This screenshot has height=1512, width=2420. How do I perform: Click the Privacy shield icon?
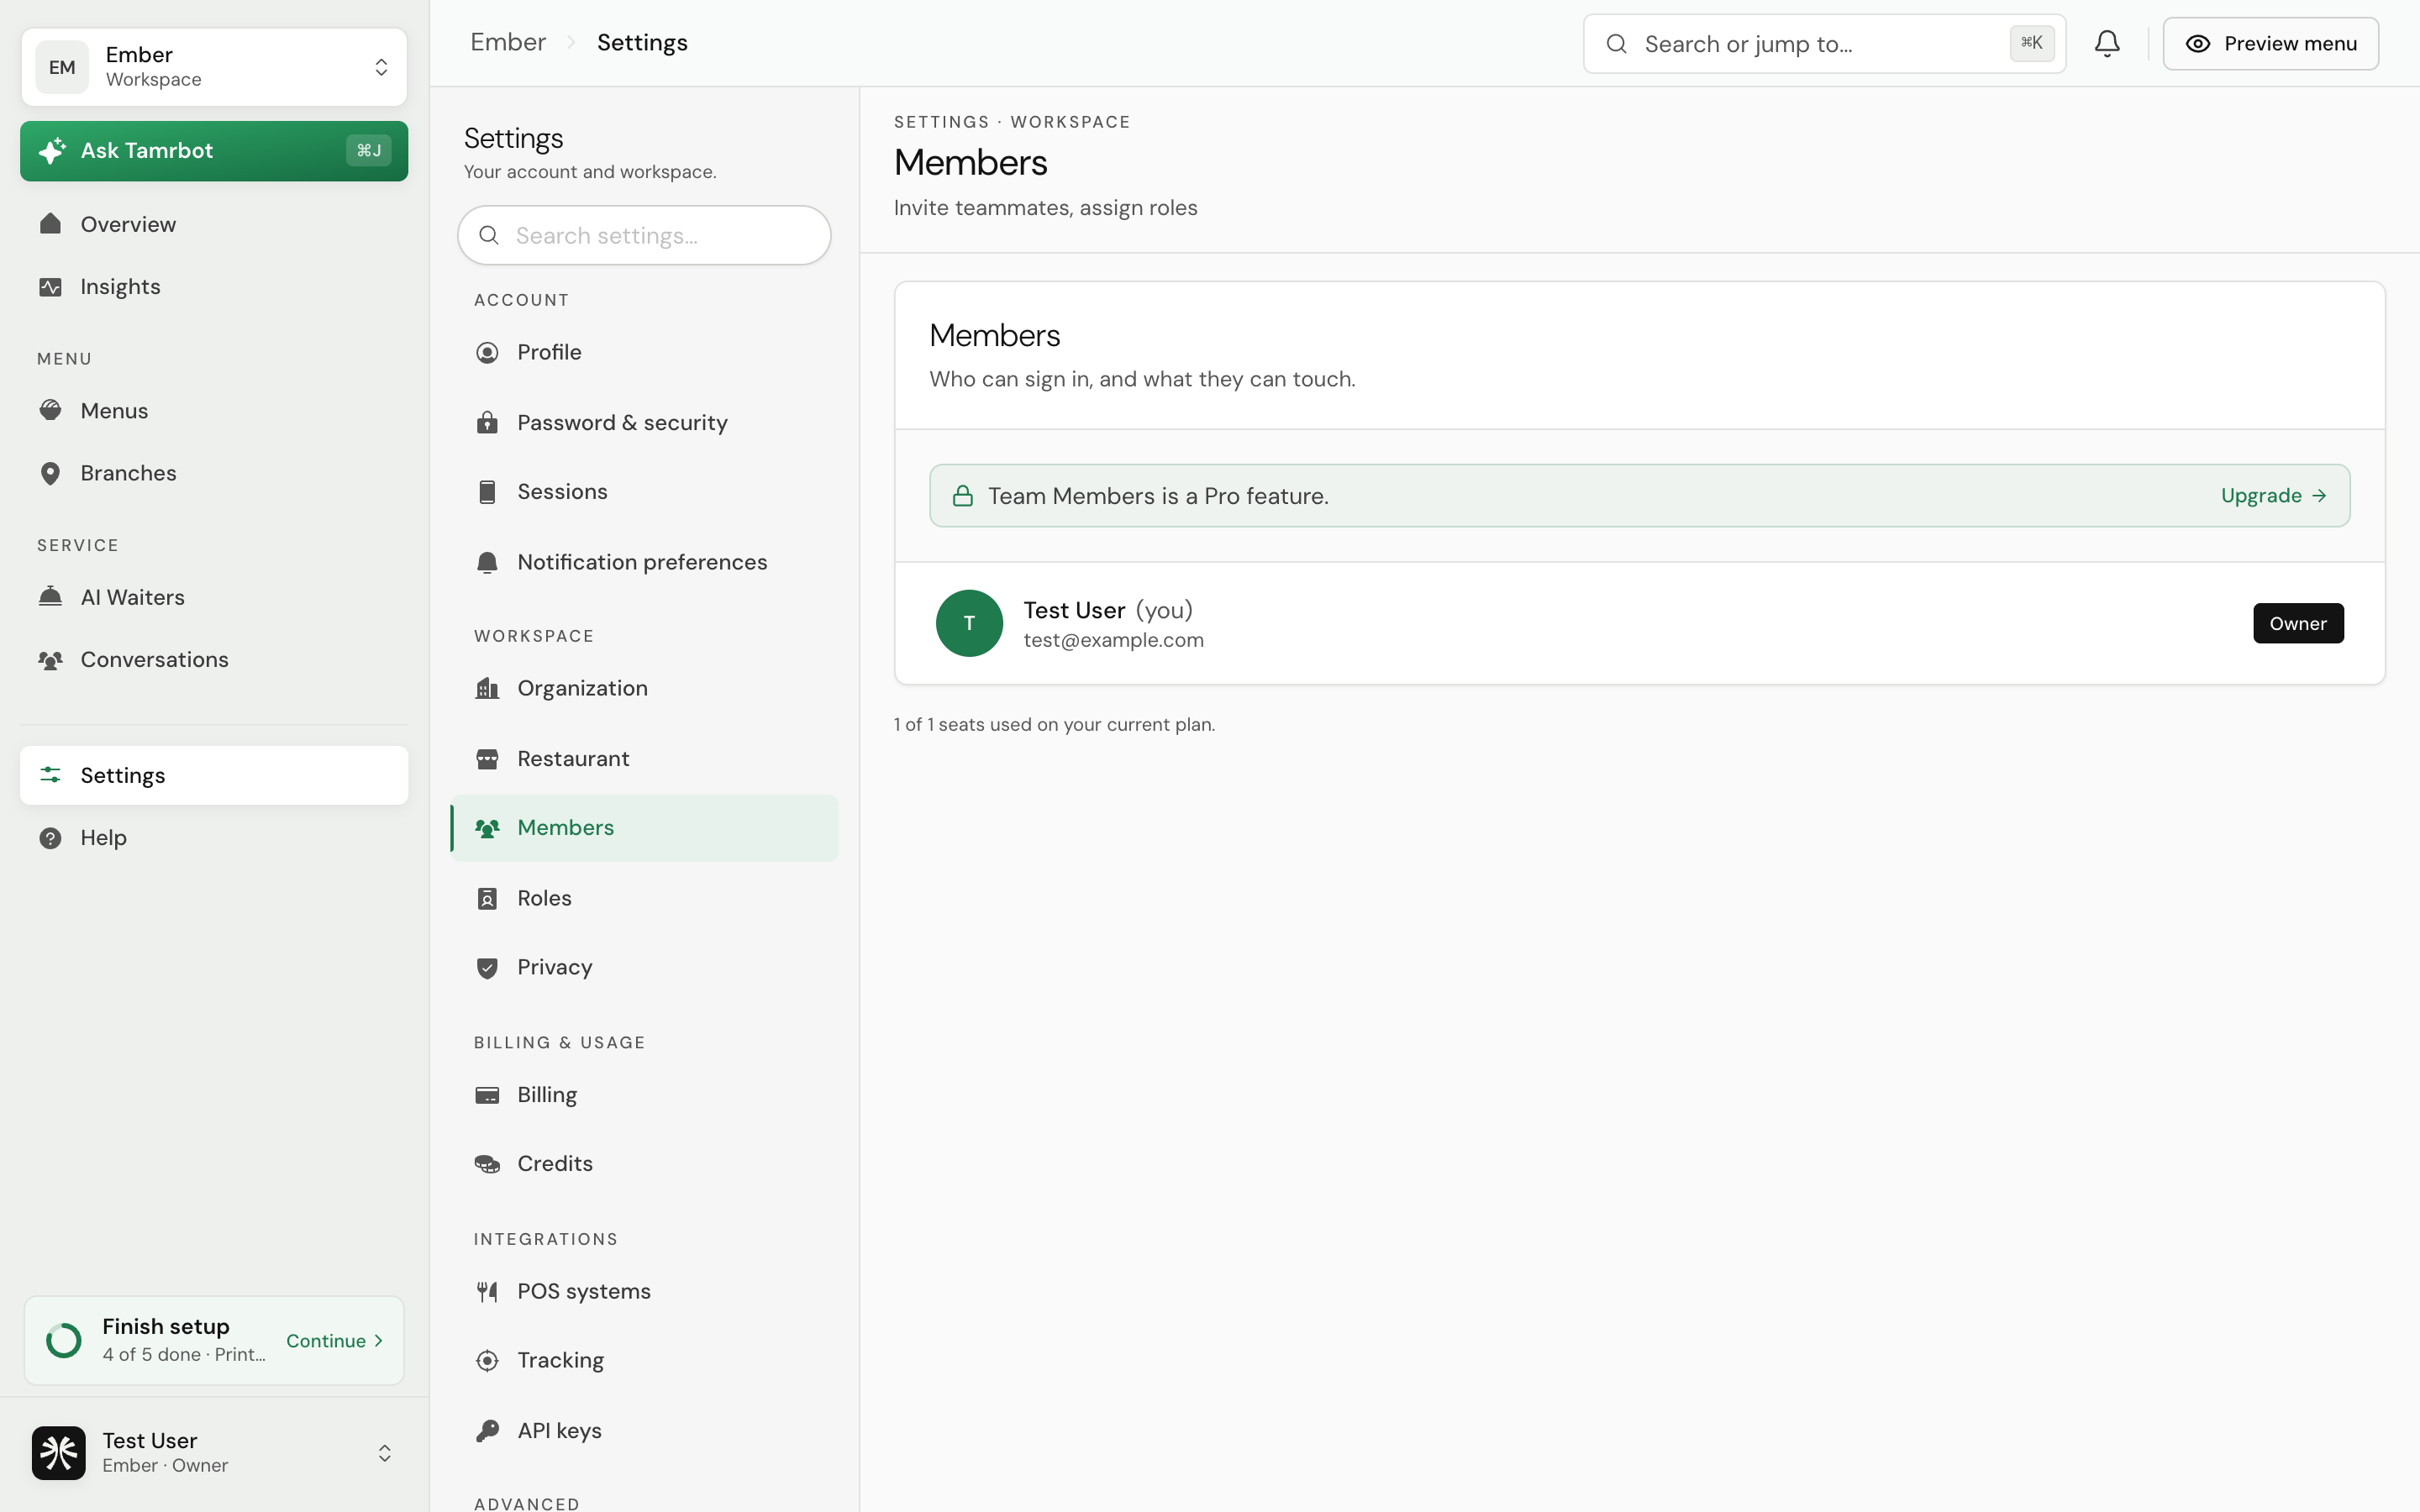pyautogui.click(x=487, y=968)
